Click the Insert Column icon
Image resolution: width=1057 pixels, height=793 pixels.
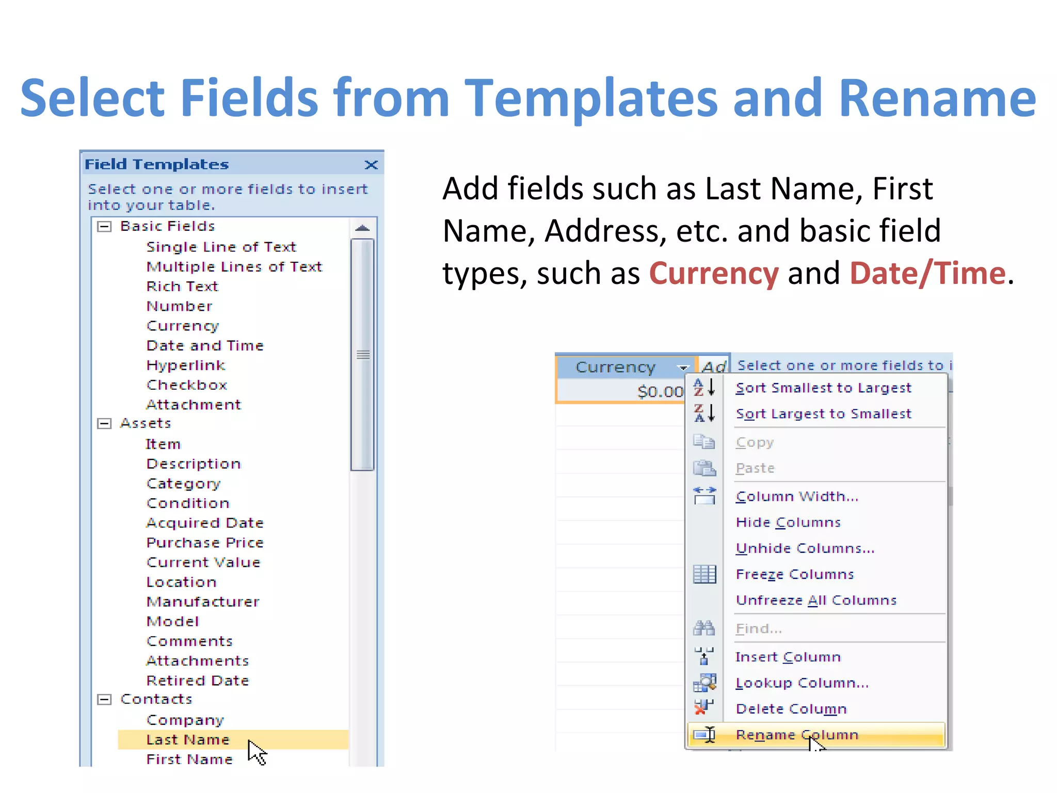click(704, 656)
